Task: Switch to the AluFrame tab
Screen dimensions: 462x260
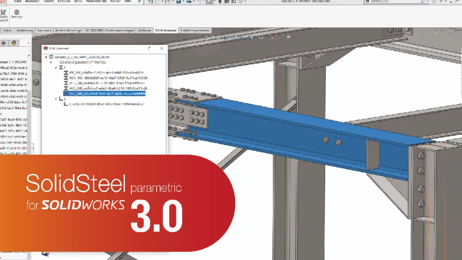Action: (x=145, y=30)
